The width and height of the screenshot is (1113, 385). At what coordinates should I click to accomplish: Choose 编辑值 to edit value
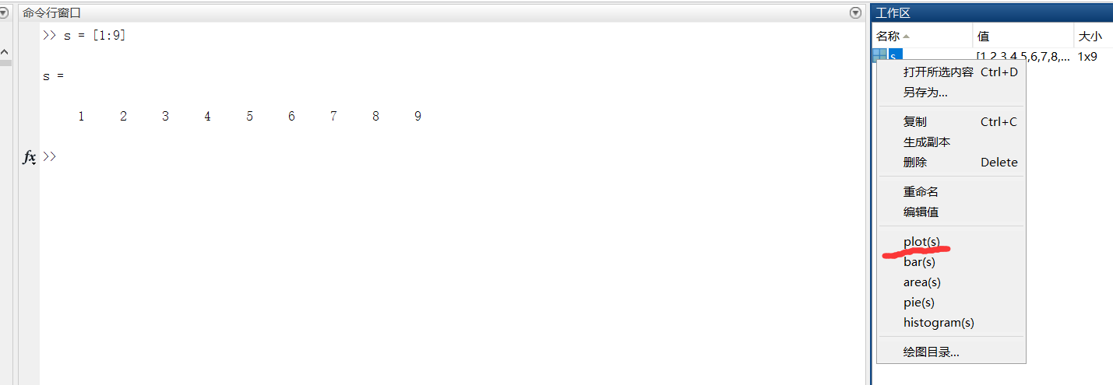coord(921,212)
